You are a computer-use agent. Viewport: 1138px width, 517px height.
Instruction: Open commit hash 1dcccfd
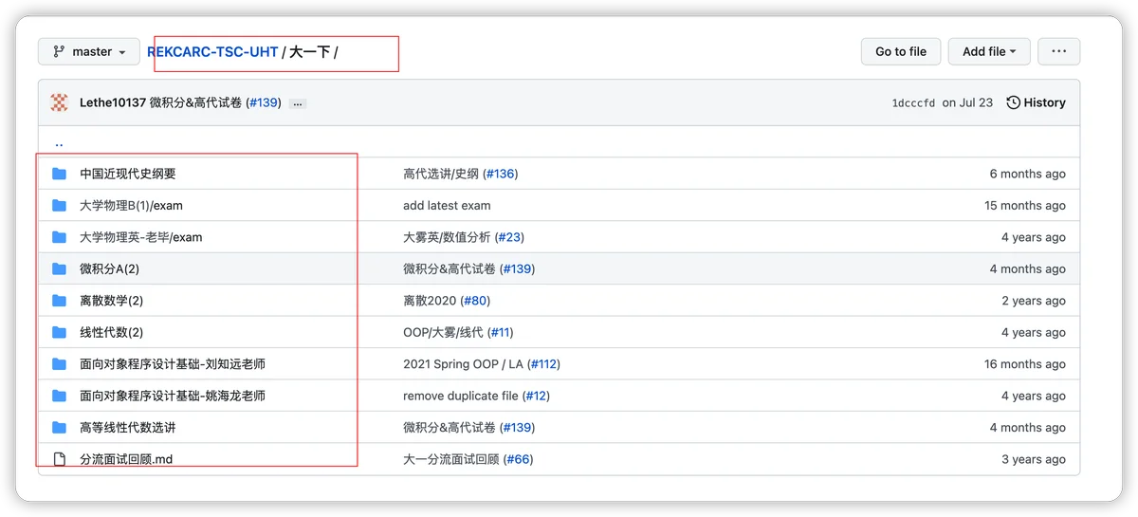pos(913,102)
